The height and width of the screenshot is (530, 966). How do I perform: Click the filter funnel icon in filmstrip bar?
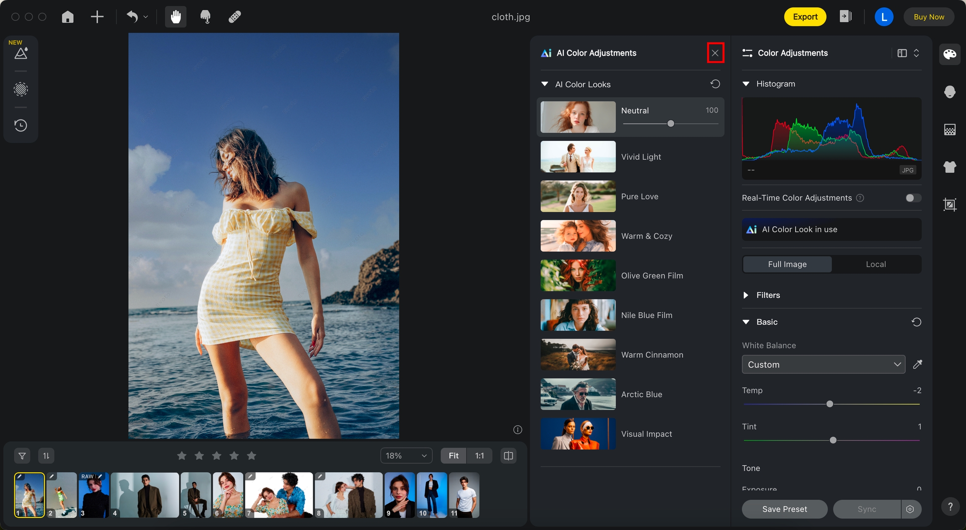point(22,456)
